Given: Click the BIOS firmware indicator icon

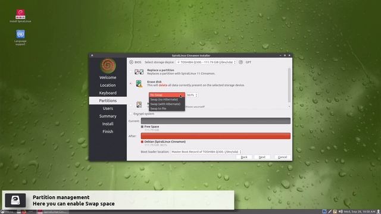Looking at the screenshot, I should tap(131, 62).
